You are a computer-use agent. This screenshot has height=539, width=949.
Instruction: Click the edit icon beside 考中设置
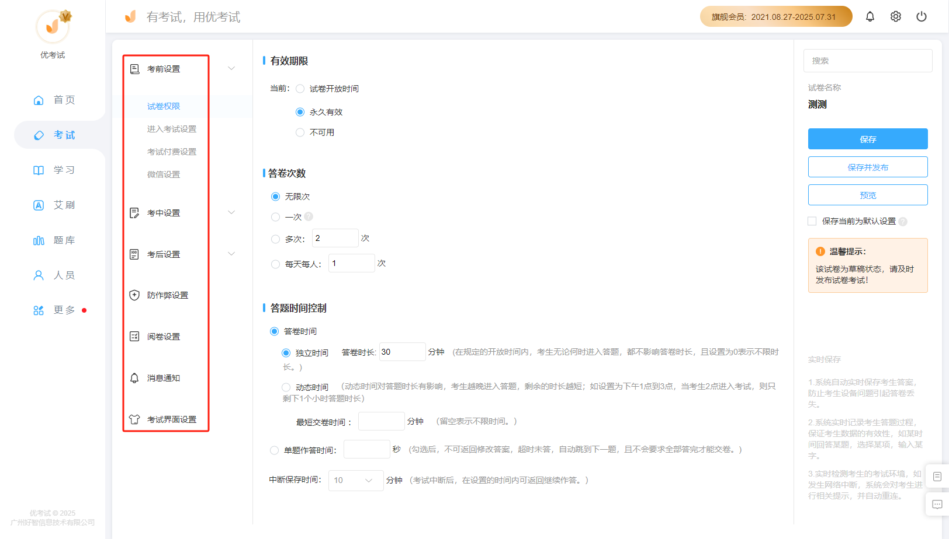(x=134, y=213)
